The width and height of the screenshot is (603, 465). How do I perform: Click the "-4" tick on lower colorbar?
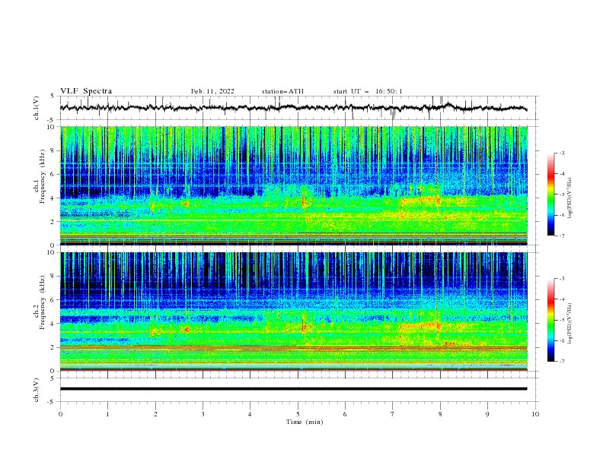pyautogui.click(x=562, y=299)
